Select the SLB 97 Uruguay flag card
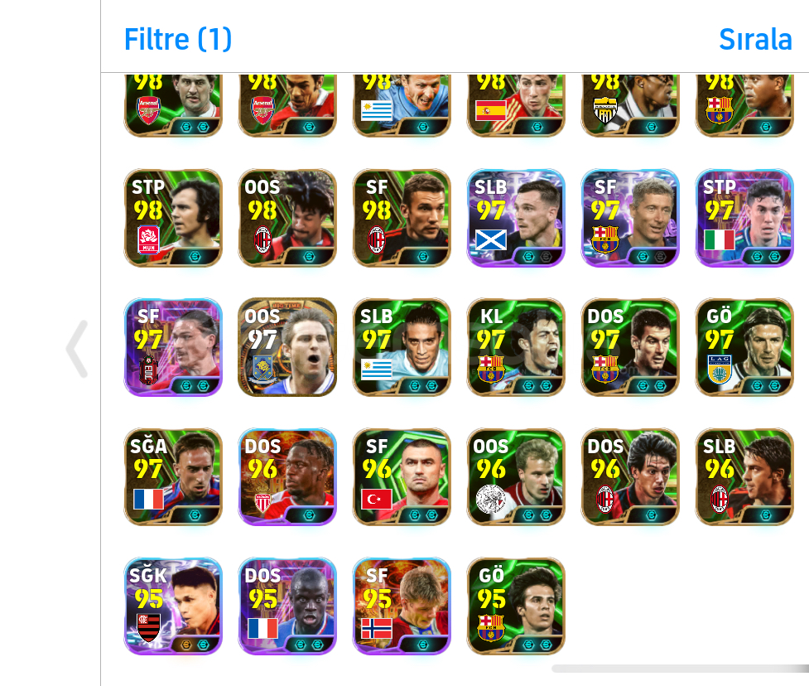 pyautogui.click(x=402, y=347)
